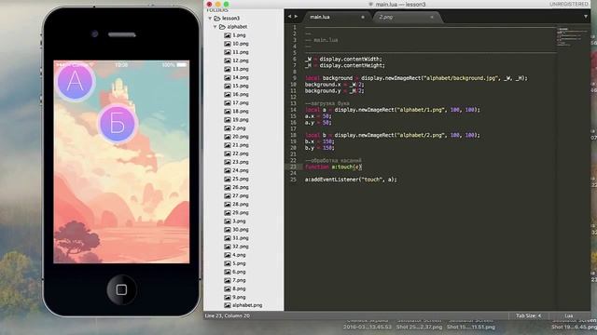Click the Line 23, Column 20 status text

[x=228, y=315]
